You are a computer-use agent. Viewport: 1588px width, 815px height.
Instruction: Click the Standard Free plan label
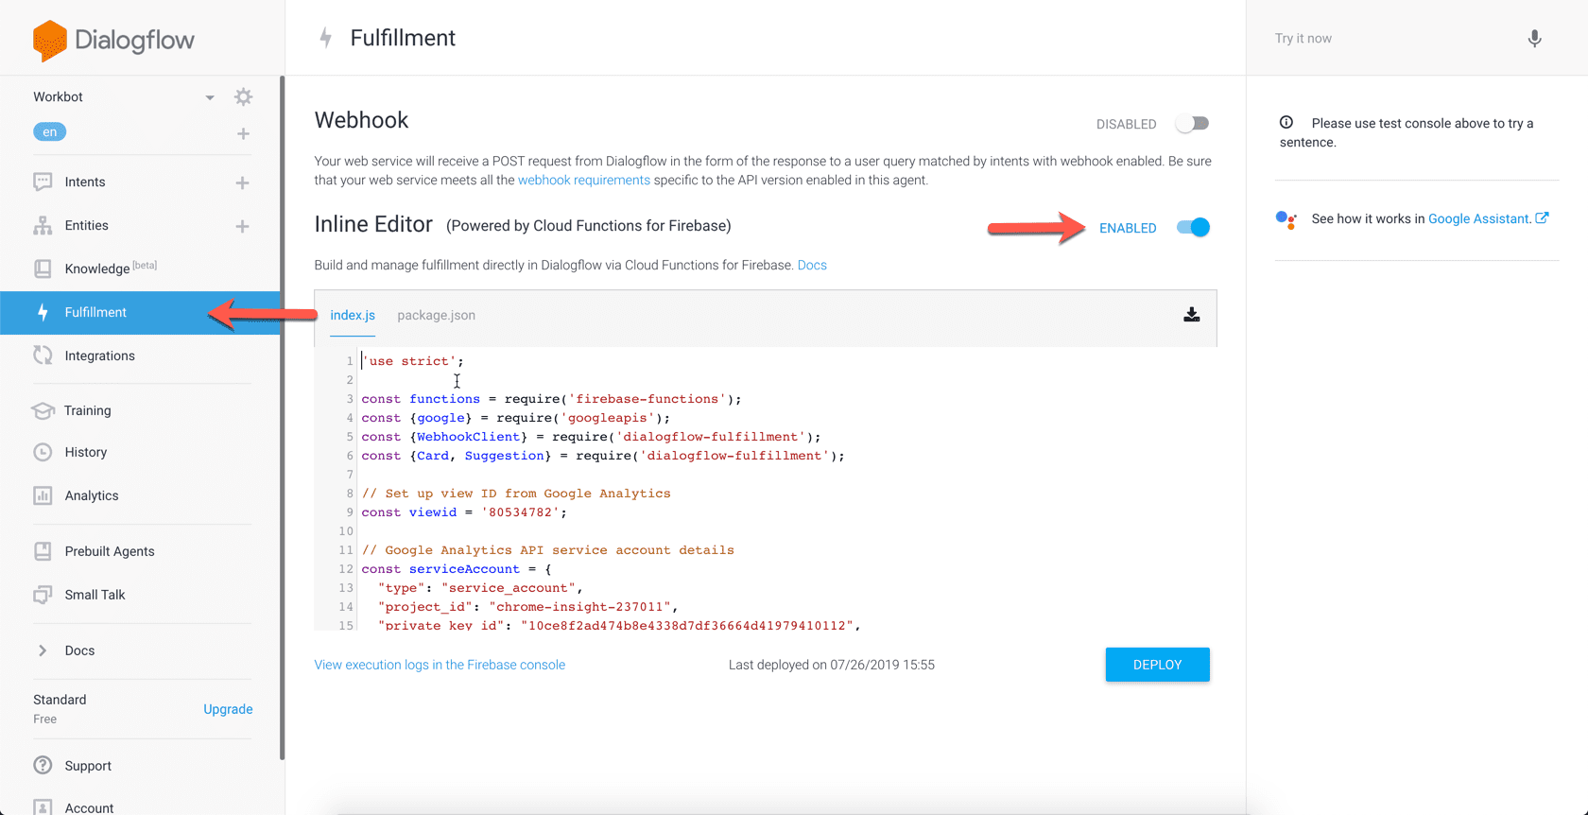click(x=60, y=708)
